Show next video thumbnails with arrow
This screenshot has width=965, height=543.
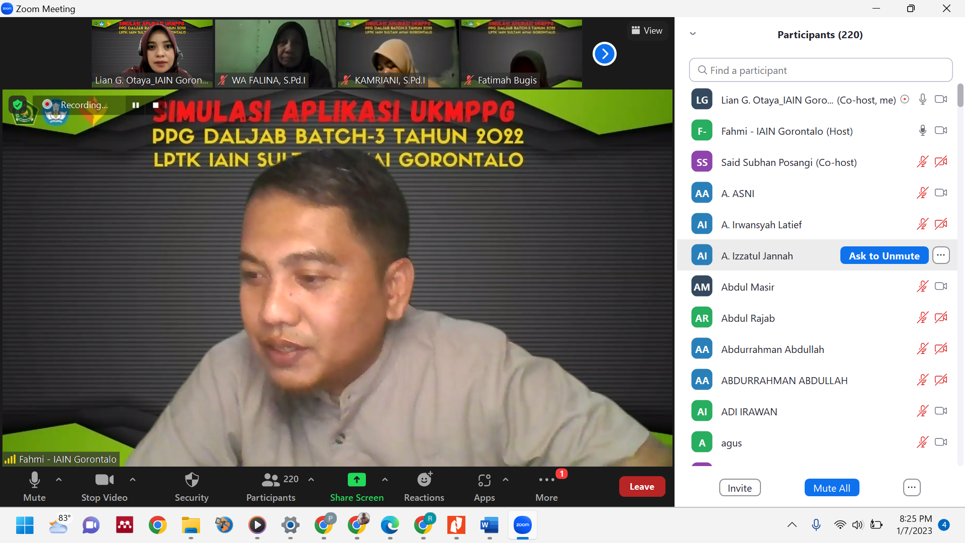click(x=604, y=54)
